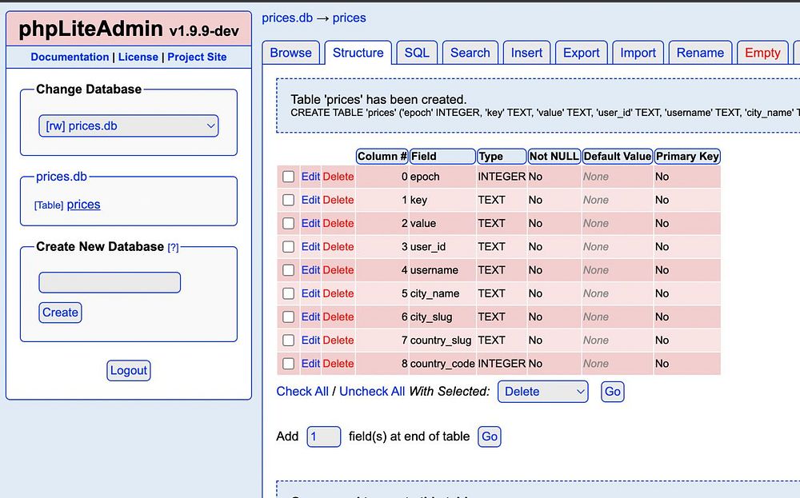Open the Rename tab
800x498 pixels.
(x=700, y=53)
